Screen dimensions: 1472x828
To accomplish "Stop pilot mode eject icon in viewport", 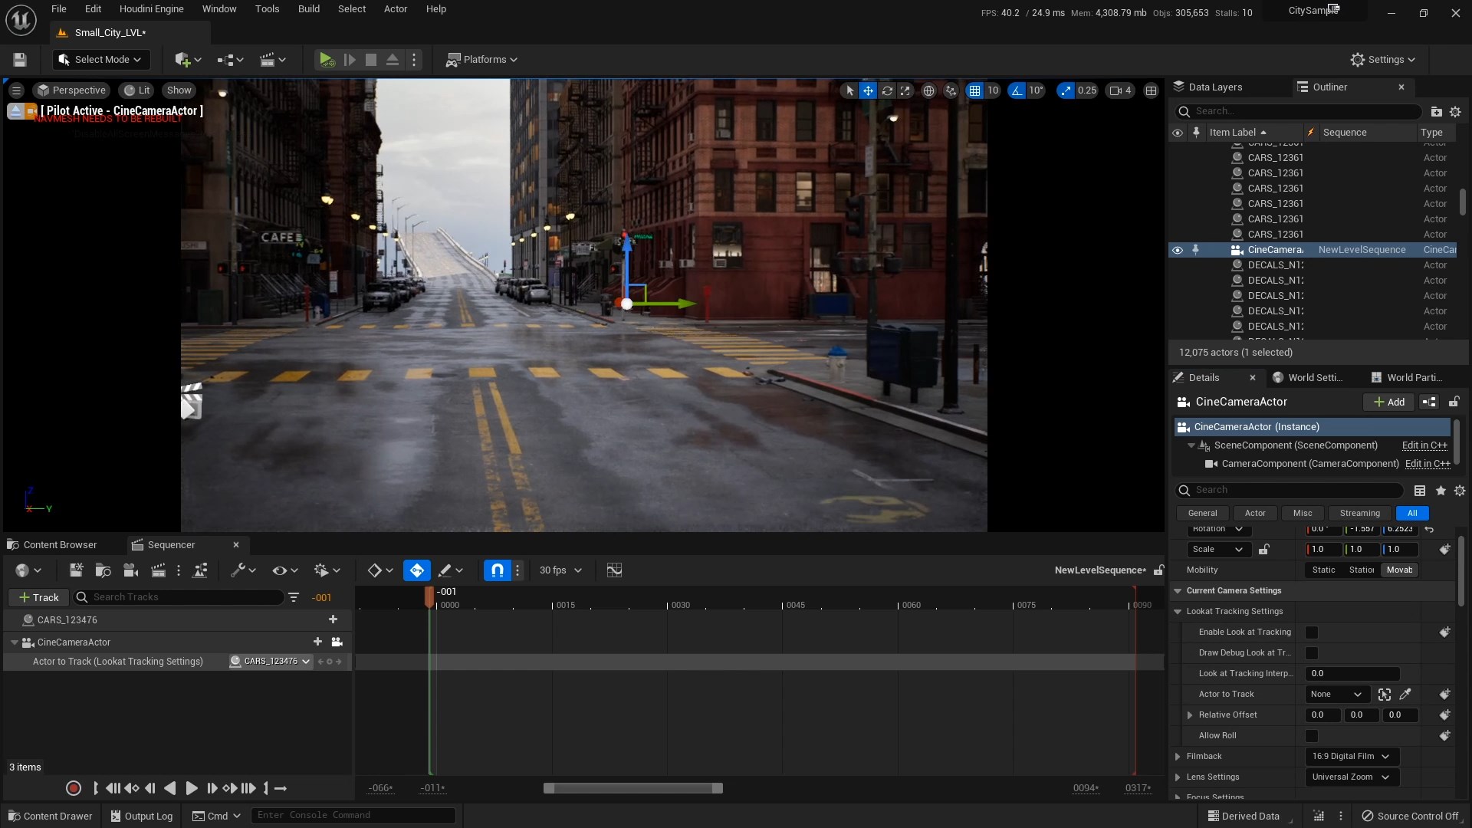I will [15, 111].
